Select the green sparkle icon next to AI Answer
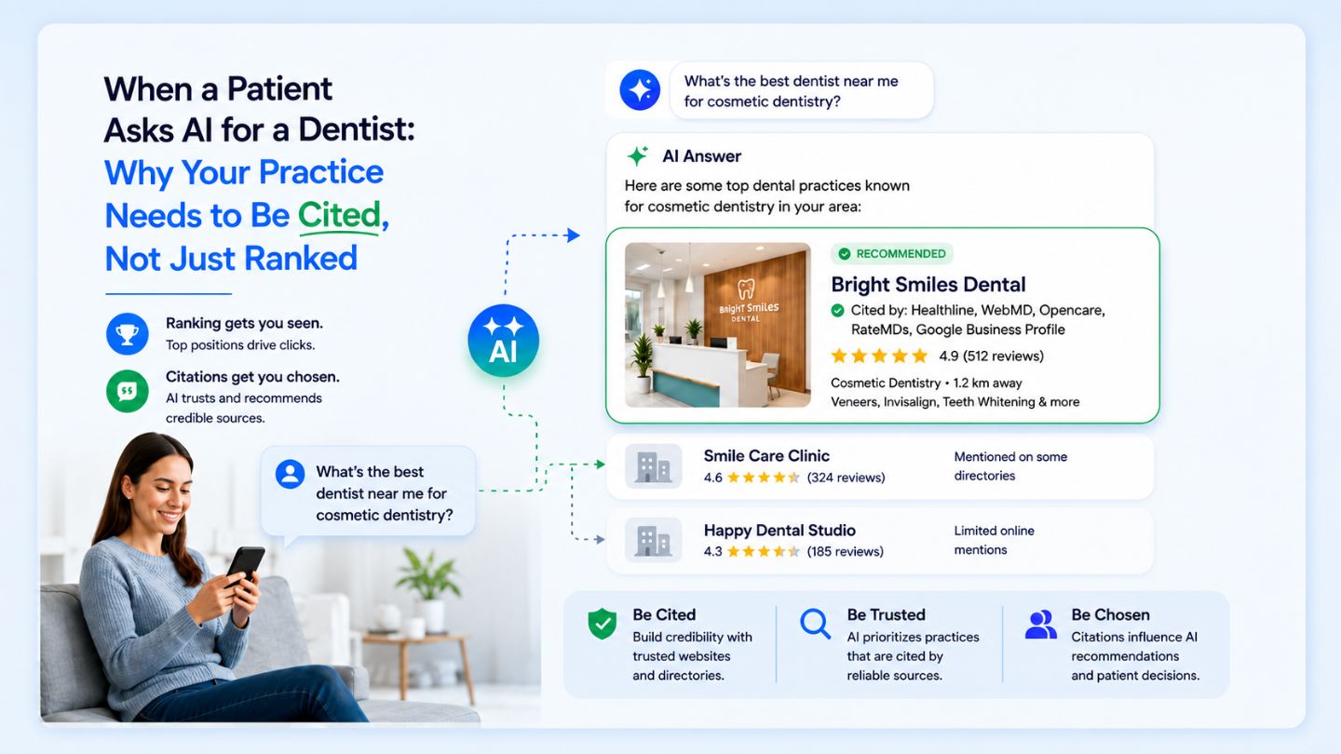1341x754 pixels. click(x=637, y=156)
